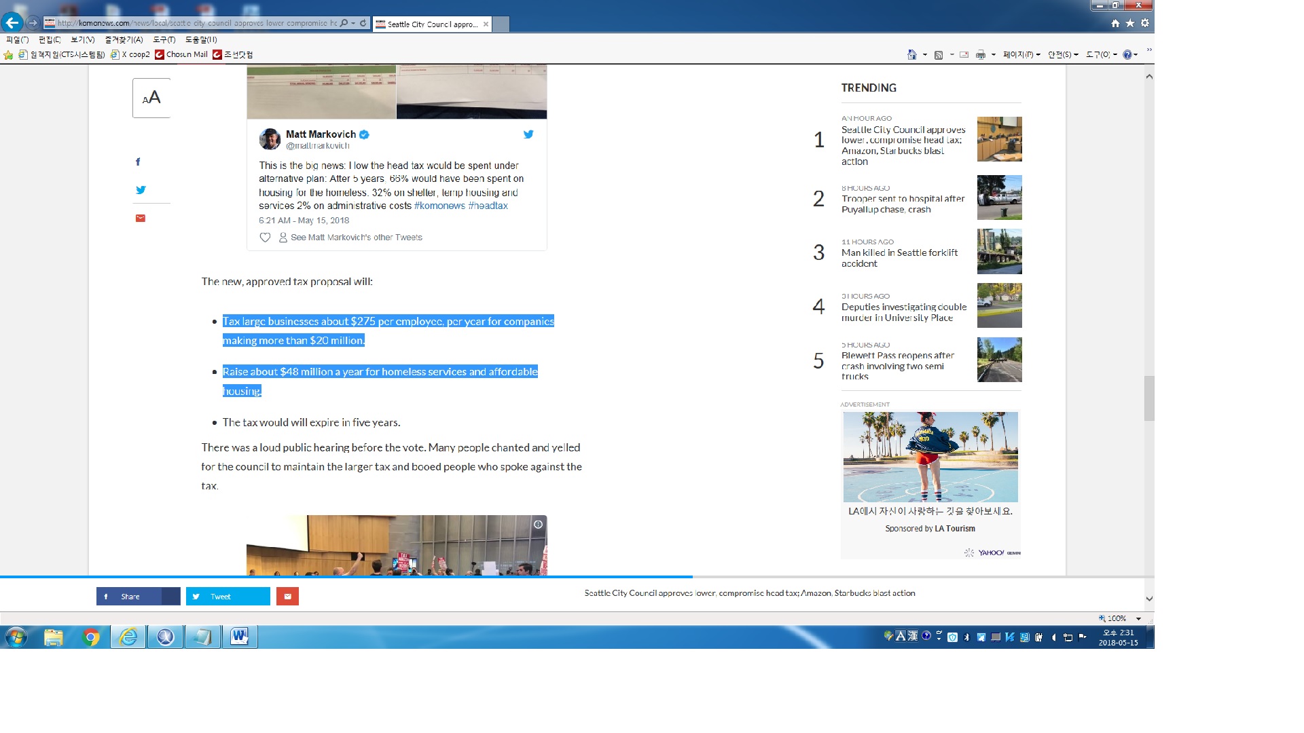Image resolution: width=1304 pixels, height=733 pixels.
Task: Click the red email icon in the left sidebar
Action: pyautogui.click(x=141, y=219)
